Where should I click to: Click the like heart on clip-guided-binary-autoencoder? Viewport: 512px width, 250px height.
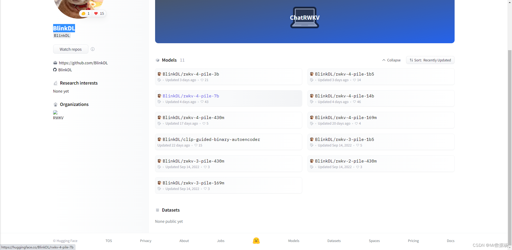pyautogui.click(x=196, y=145)
